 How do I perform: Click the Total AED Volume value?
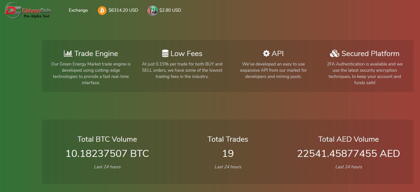point(349,153)
